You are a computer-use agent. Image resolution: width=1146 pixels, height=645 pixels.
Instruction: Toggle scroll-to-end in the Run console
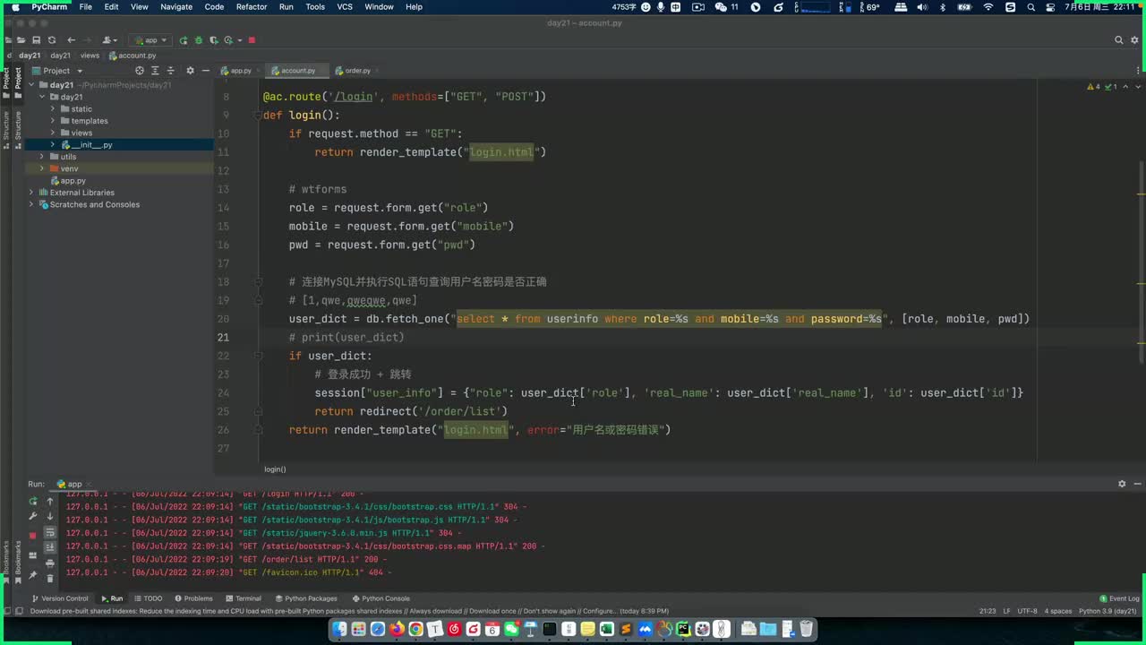(x=50, y=547)
